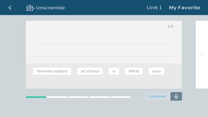208x117 pixels.
Task: Select the "at school" word tile
Action: point(90,71)
